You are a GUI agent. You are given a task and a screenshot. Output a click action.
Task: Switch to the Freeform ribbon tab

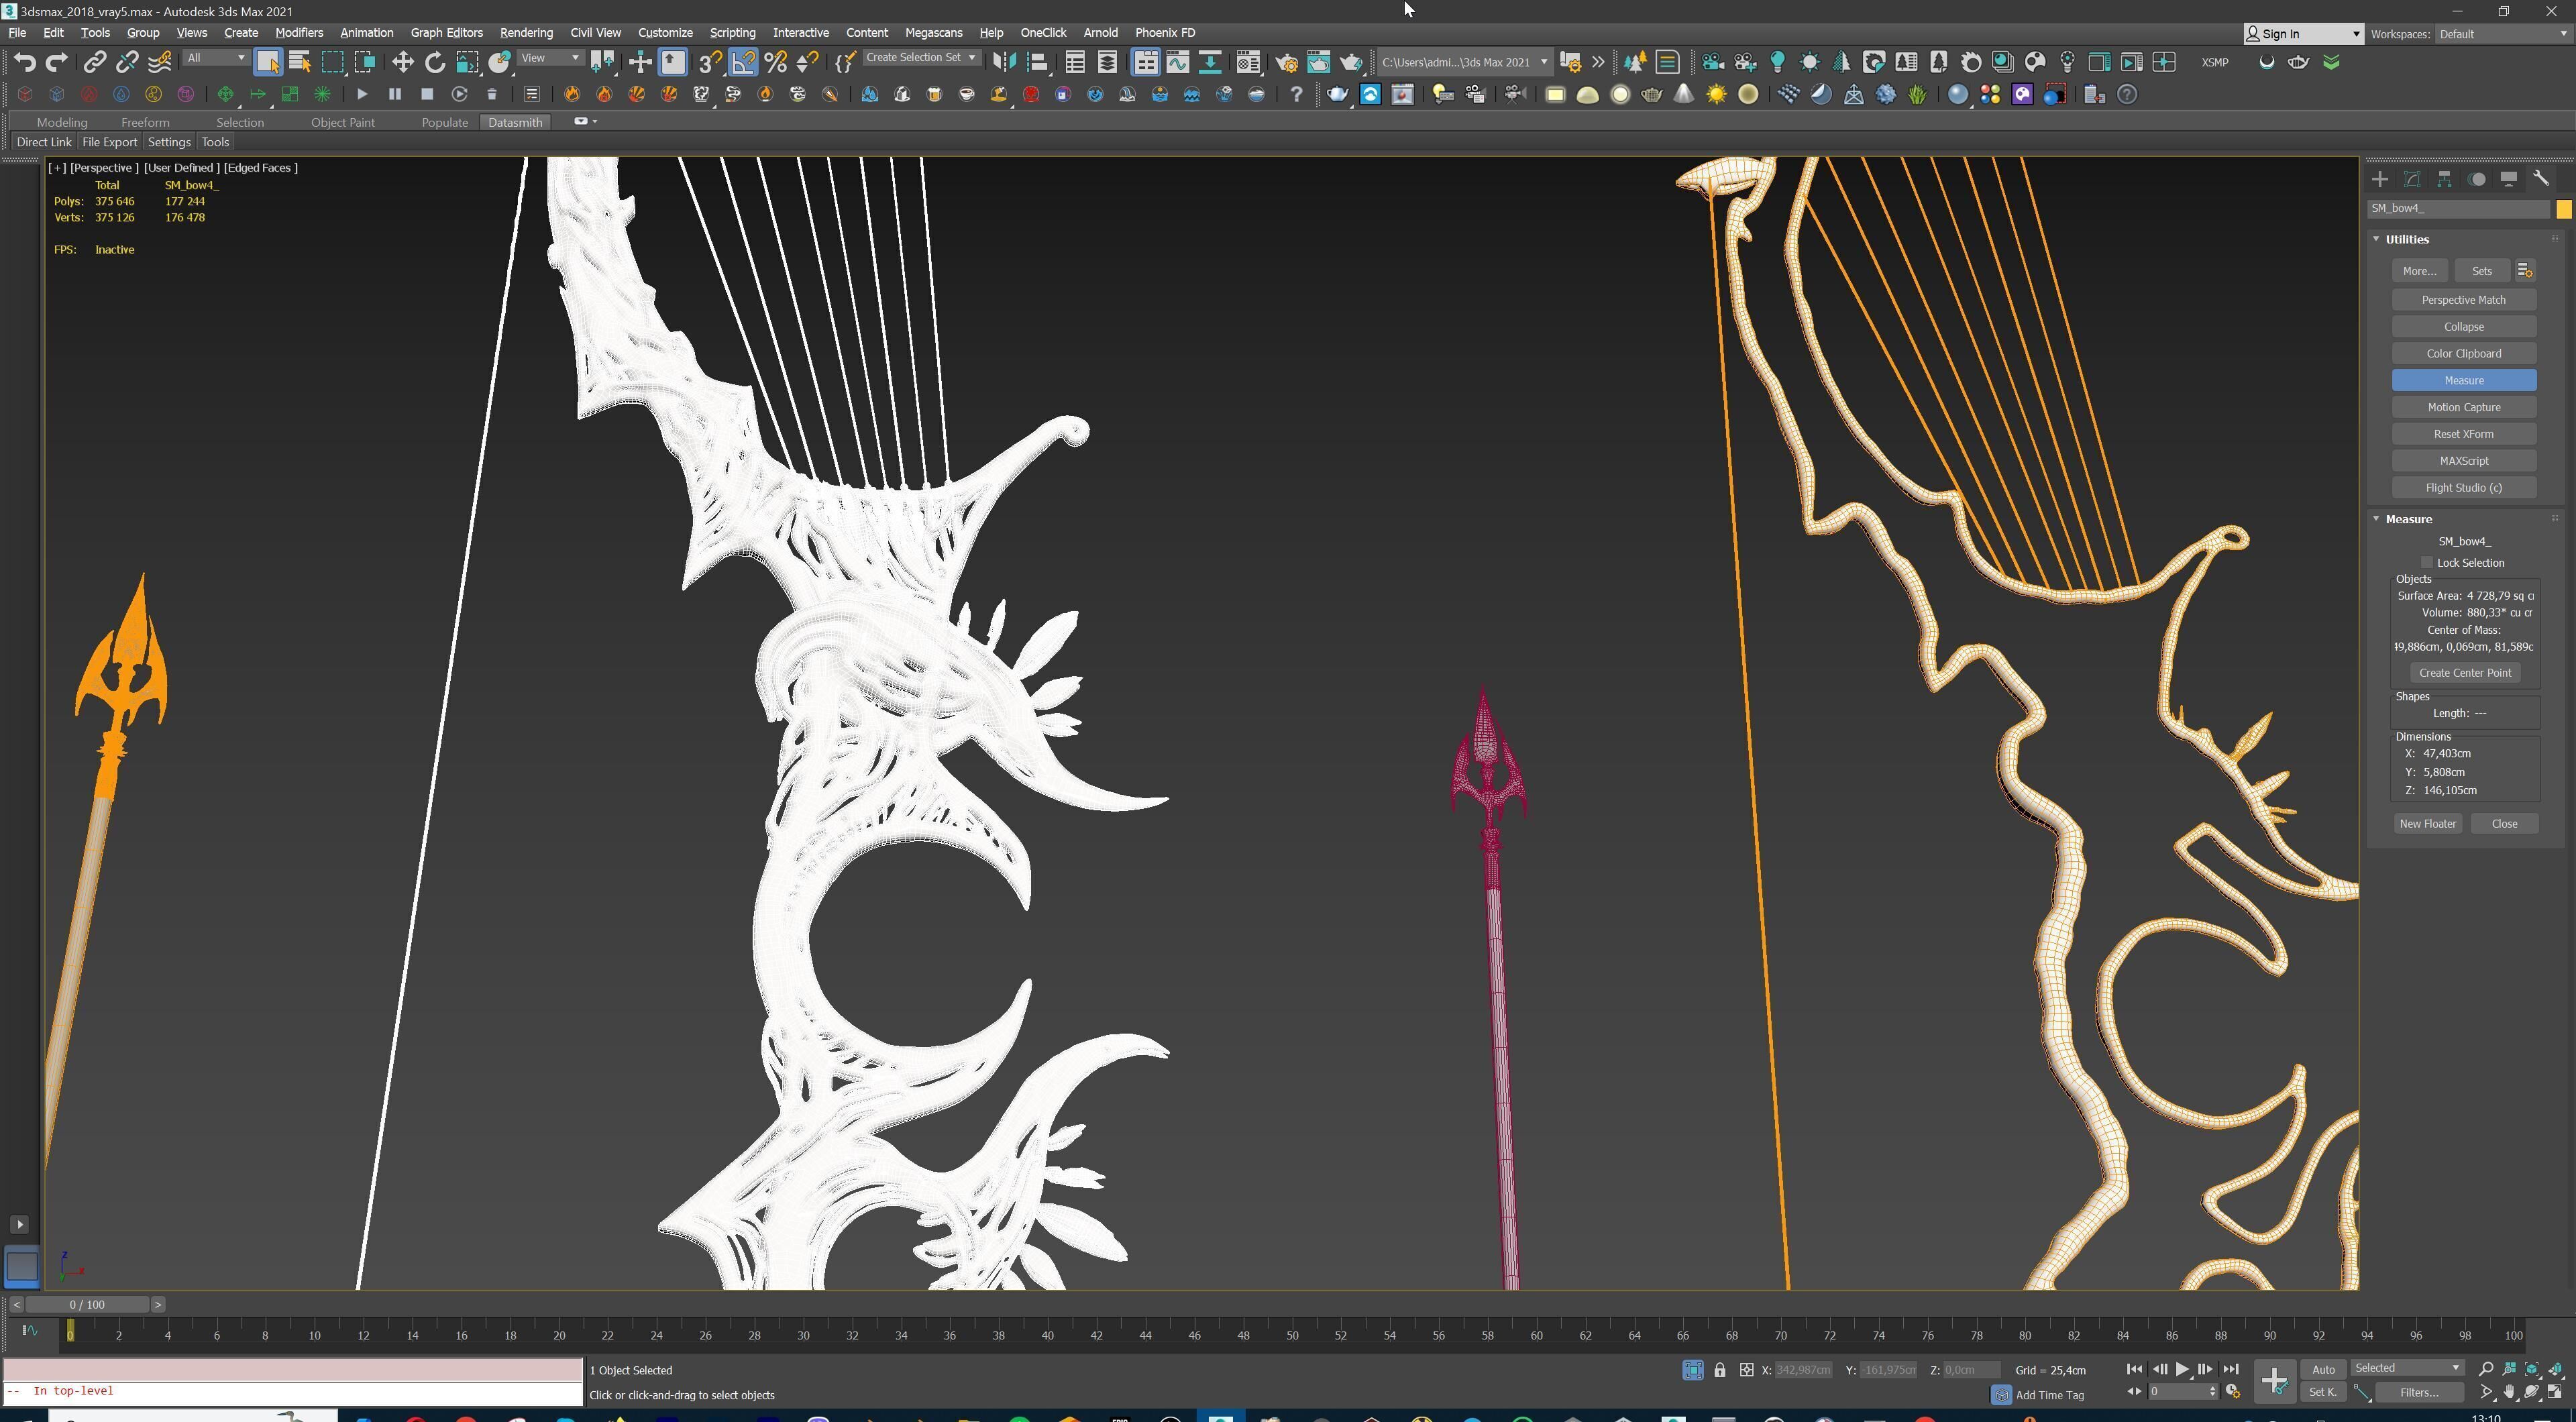pos(145,122)
